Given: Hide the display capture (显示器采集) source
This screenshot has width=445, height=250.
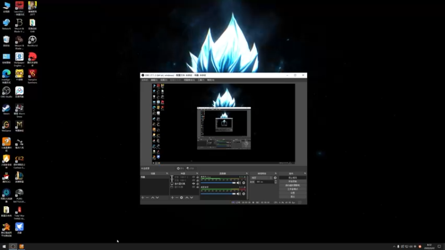Looking at the screenshot, I should 194,184.
